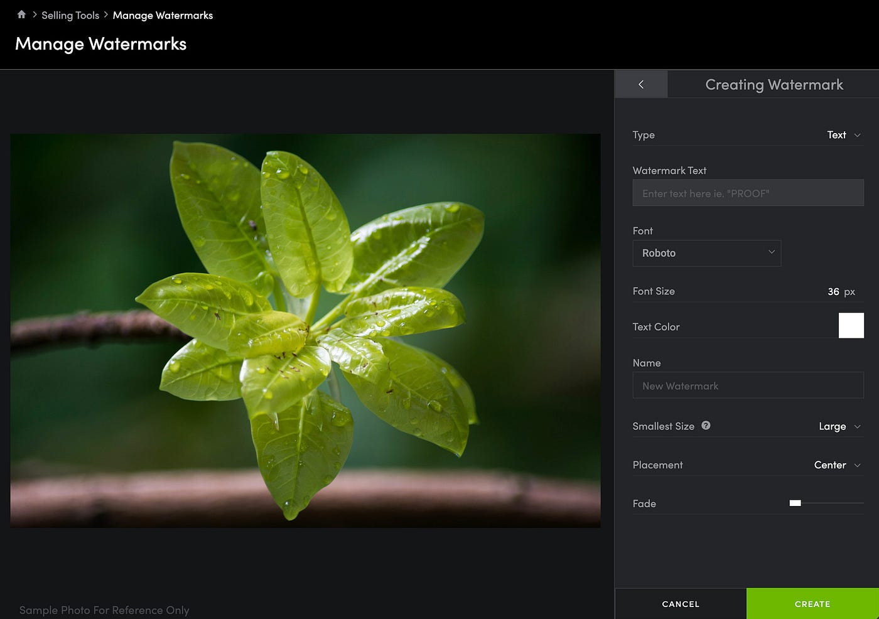Click the Manage Watermarks breadcrumb item
This screenshot has width=879, height=619.
(163, 15)
